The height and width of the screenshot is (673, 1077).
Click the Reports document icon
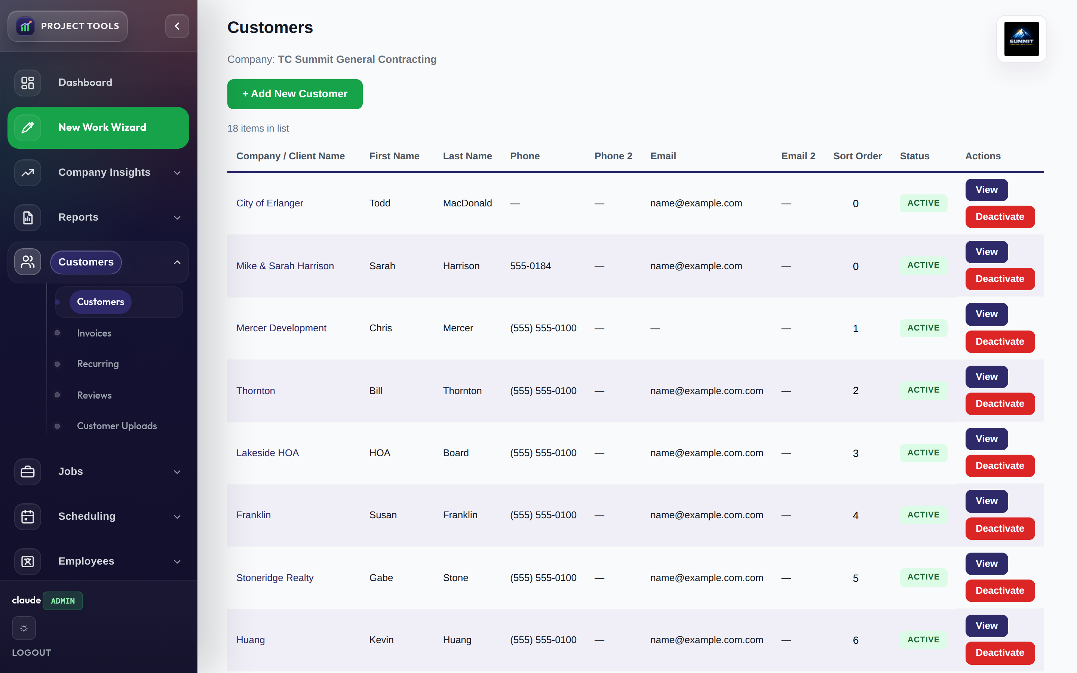pos(28,218)
